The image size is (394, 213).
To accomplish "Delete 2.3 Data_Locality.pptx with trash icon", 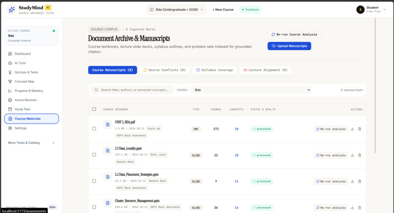I will pos(360,155).
